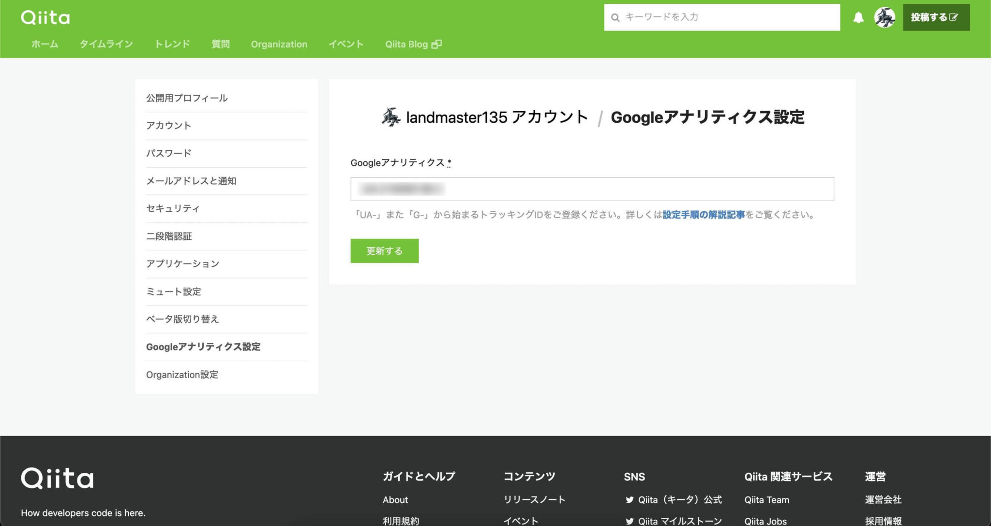Click the Google Analytics tracking ID input field
The width and height of the screenshot is (991, 526).
tap(592, 189)
